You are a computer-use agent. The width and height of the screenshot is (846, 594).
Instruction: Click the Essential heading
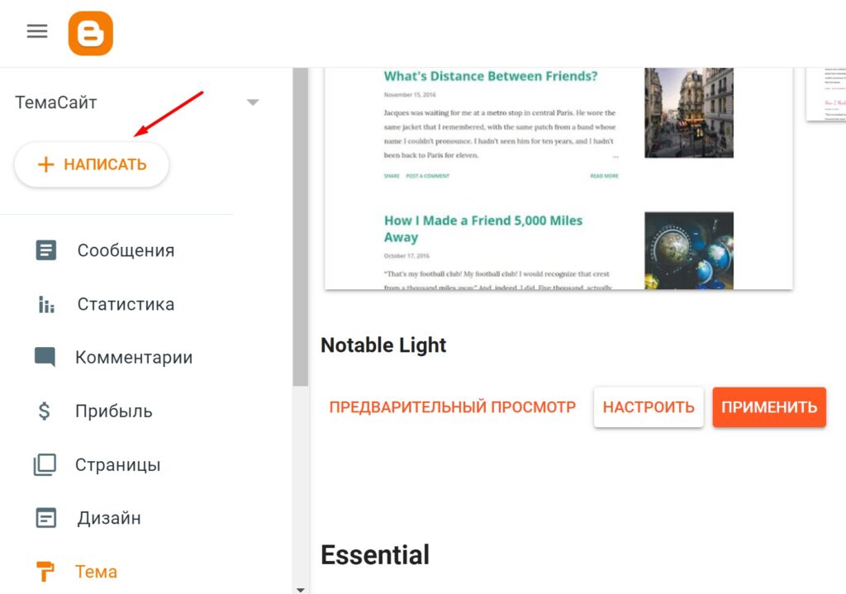click(x=375, y=555)
